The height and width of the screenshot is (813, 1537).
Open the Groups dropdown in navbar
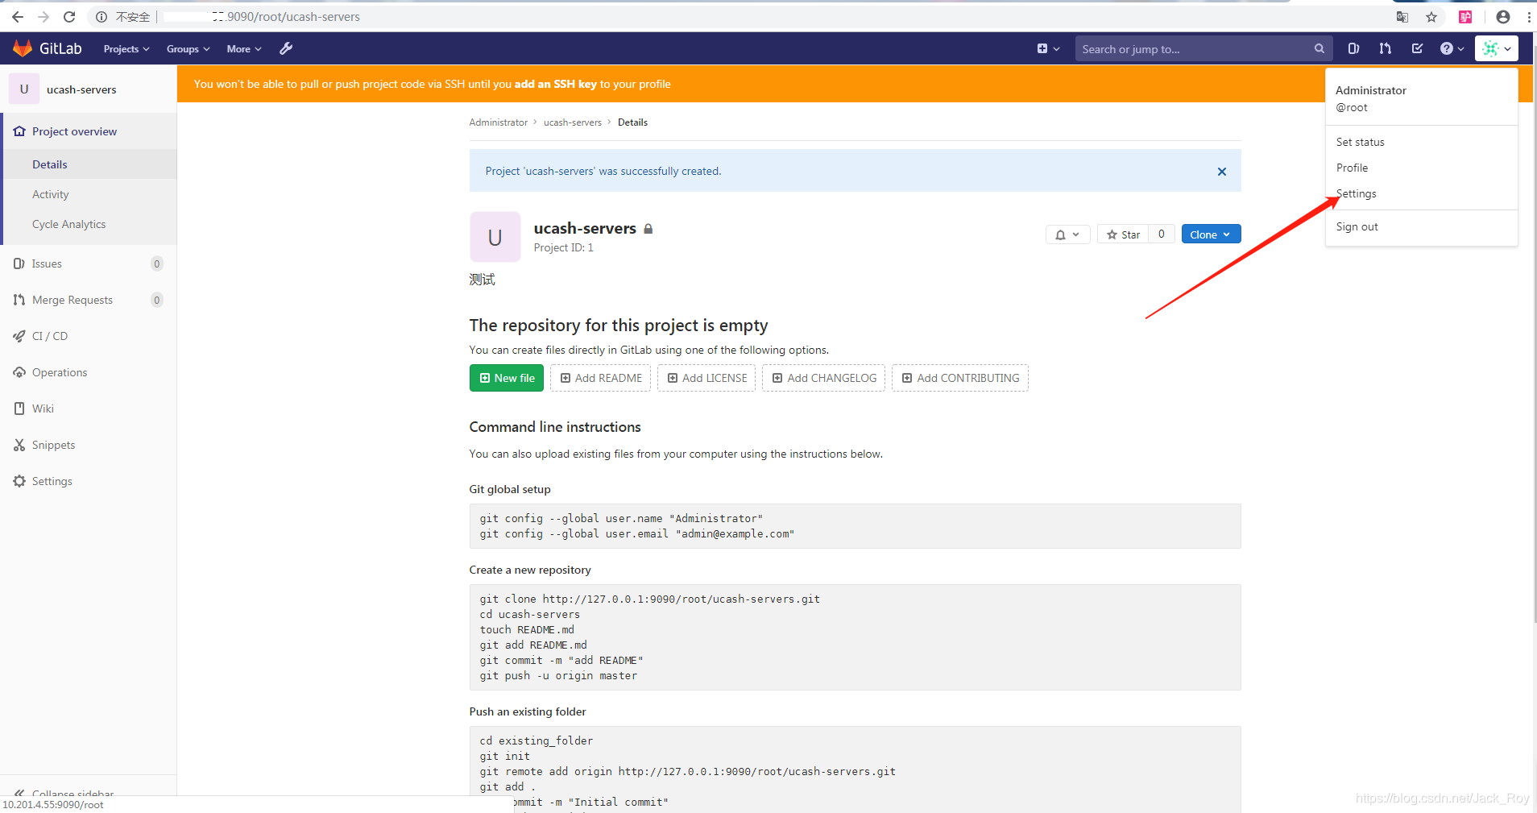[x=188, y=49]
